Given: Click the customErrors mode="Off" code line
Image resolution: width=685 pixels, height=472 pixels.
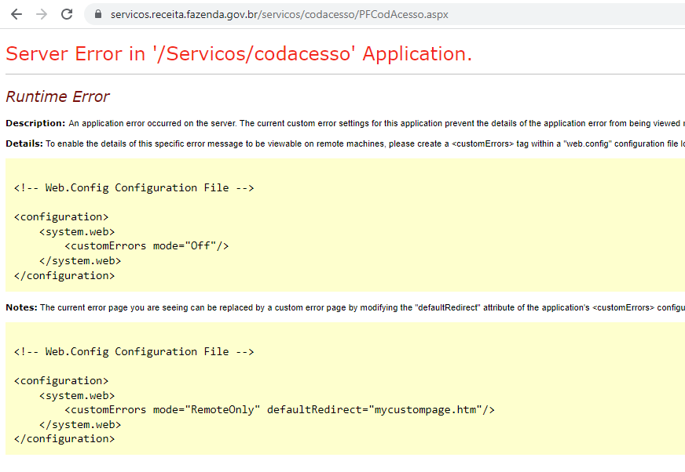Looking at the screenshot, I should [147, 246].
